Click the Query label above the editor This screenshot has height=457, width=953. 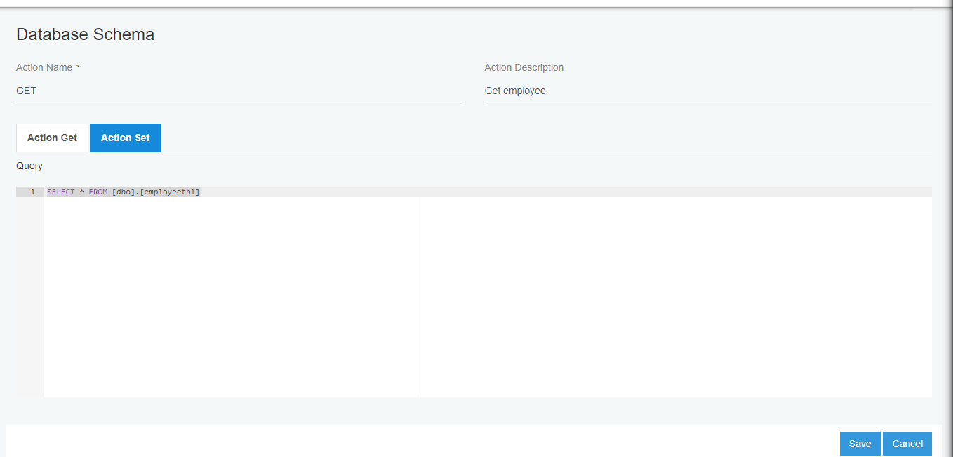(x=29, y=166)
